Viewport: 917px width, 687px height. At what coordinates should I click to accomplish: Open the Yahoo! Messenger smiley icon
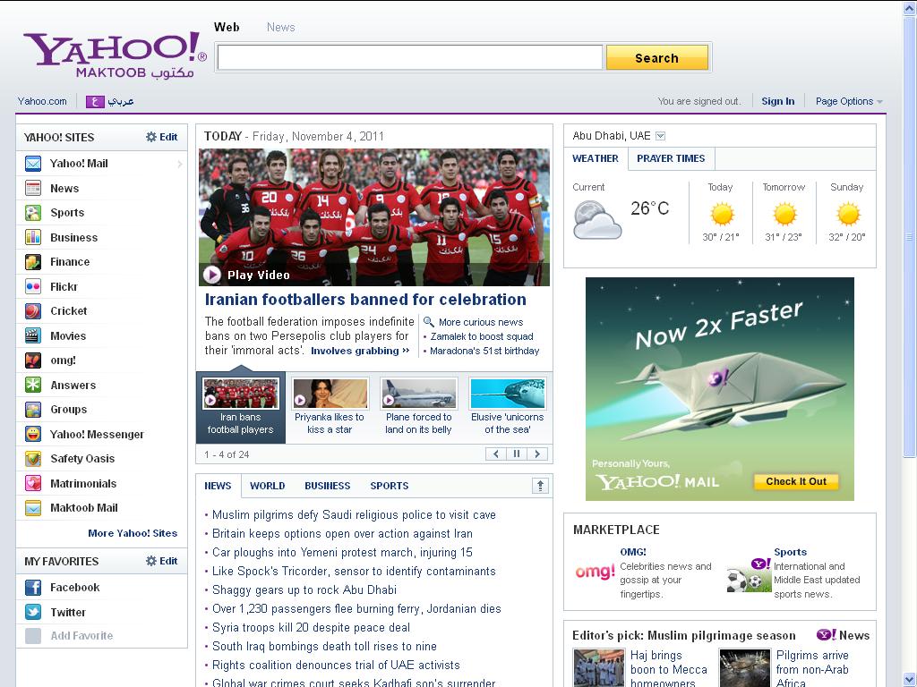33,435
